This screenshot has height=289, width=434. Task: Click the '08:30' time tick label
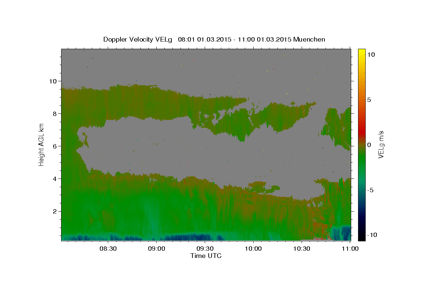click(x=108, y=249)
